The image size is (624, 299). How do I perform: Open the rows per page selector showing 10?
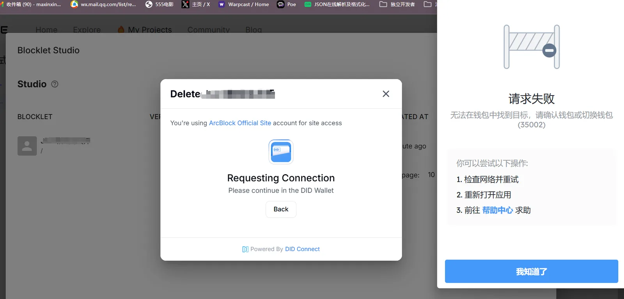pyautogui.click(x=431, y=175)
